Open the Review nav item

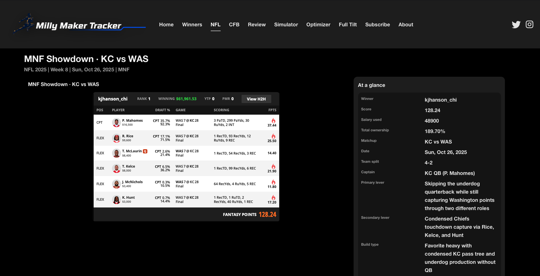(257, 25)
